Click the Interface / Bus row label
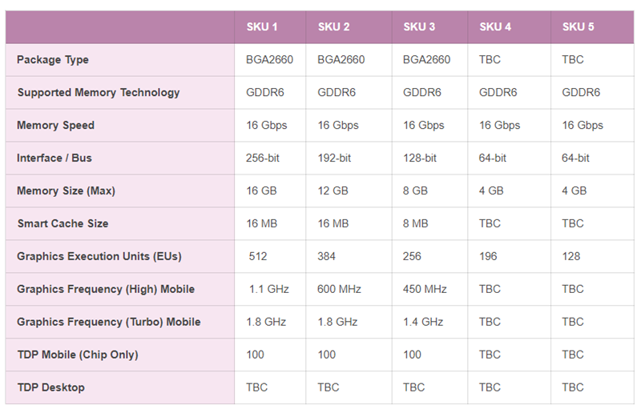Image resolution: width=641 pixels, height=413 pixels. coord(54,158)
